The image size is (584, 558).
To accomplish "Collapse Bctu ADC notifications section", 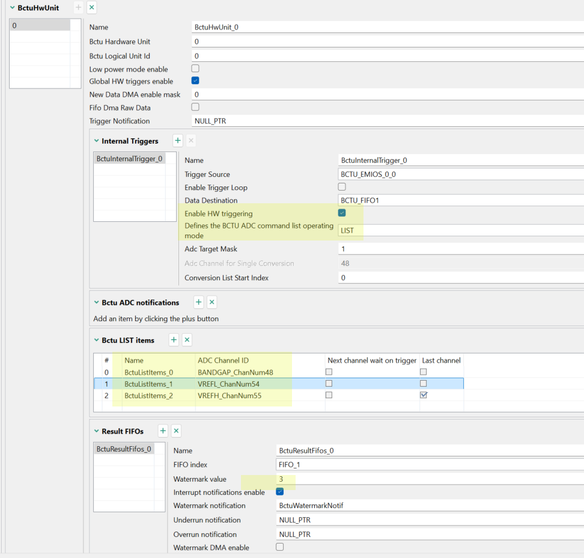I will (x=97, y=302).
